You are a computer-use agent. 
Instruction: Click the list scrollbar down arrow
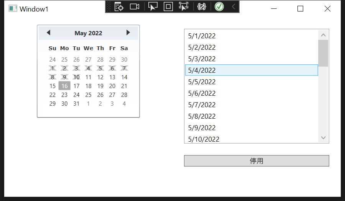(323, 137)
